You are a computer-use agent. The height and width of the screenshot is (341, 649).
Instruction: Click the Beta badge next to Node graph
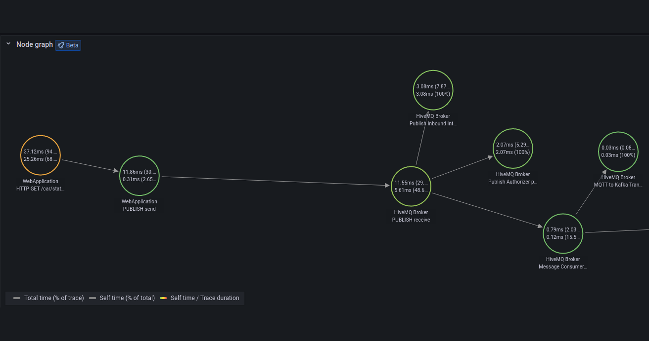click(x=68, y=45)
